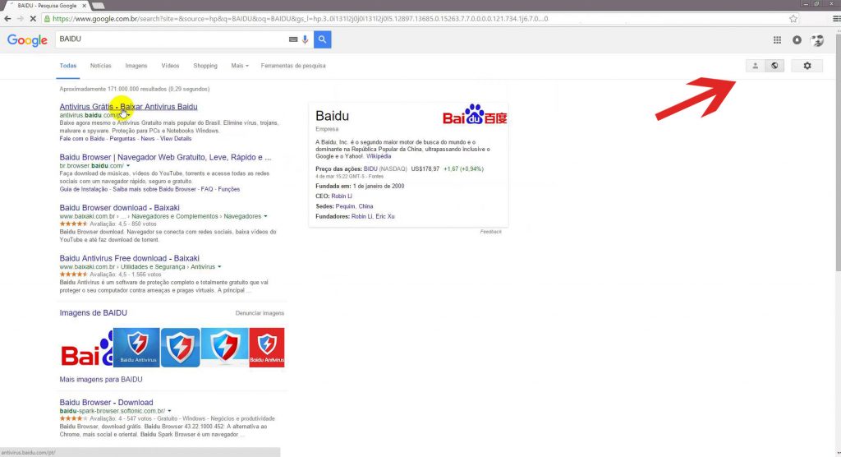Open Baidu Browser download - Baixaki result
Viewport: 841px width, 457px height.
tap(120, 208)
